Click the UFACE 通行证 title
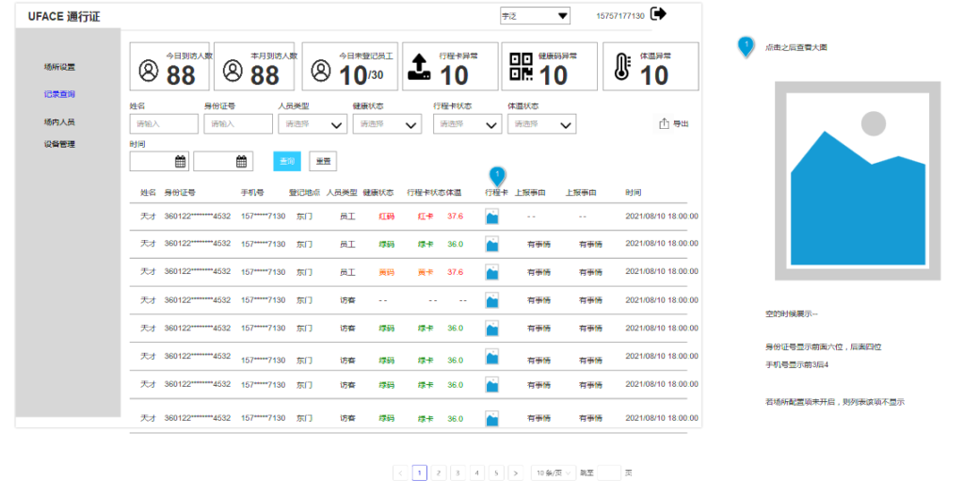Viewport: 964px width, 497px height. coord(64,17)
